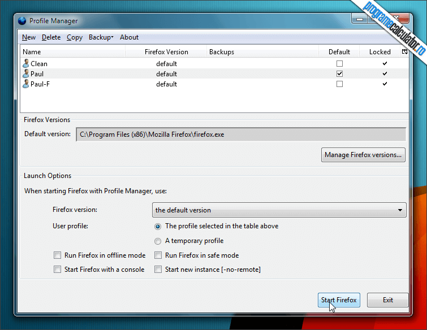Click the Default version path field
Screen dimensions: 427x330
point(241,134)
